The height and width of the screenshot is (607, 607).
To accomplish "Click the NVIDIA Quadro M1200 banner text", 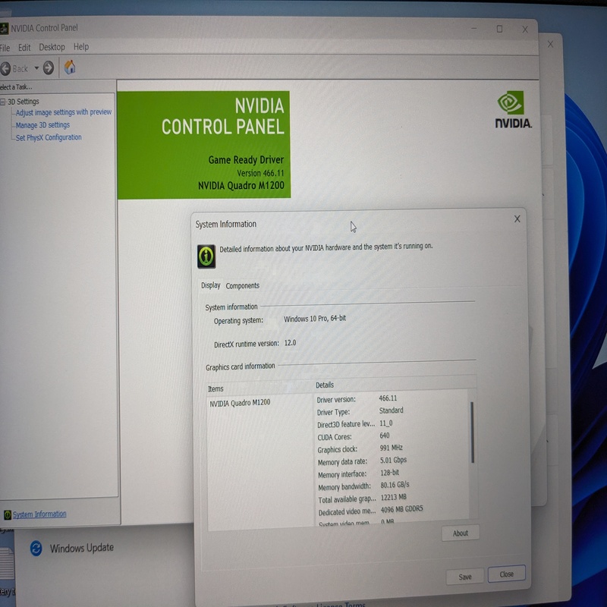I will pyautogui.click(x=241, y=185).
